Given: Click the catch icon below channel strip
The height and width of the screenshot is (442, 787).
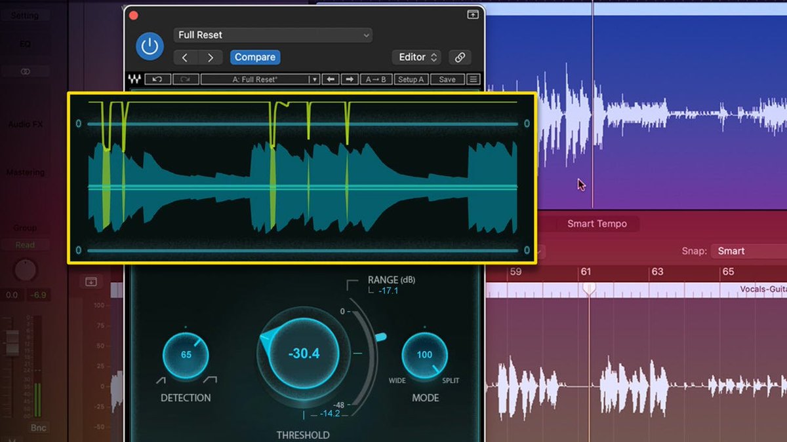Looking at the screenshot, I should coord(91,282).
